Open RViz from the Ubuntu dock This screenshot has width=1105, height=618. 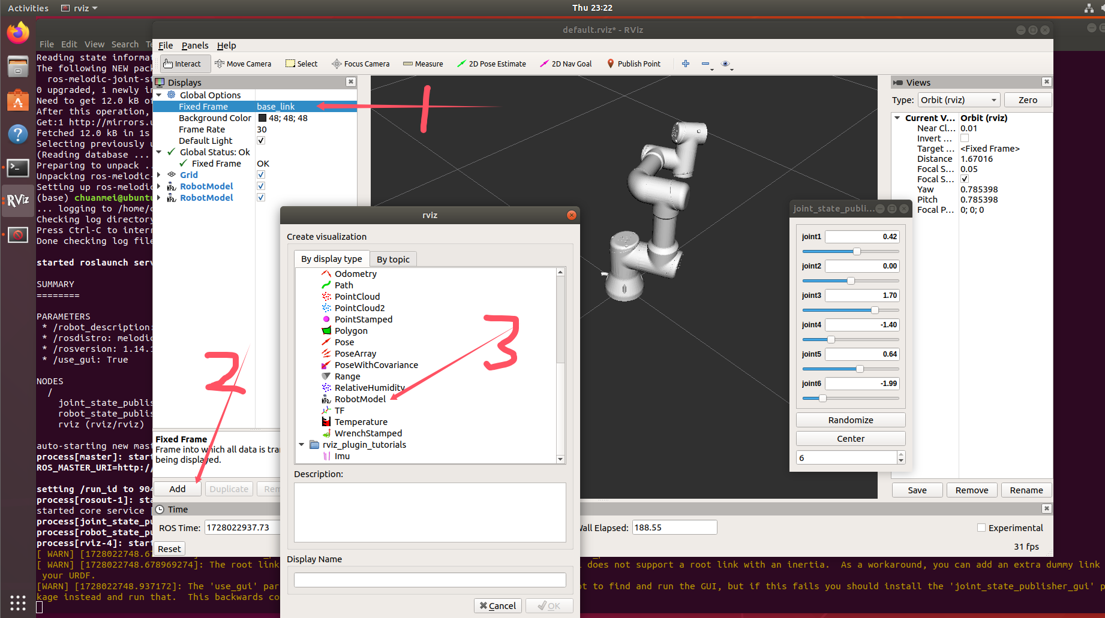click(x=17, y=201)
